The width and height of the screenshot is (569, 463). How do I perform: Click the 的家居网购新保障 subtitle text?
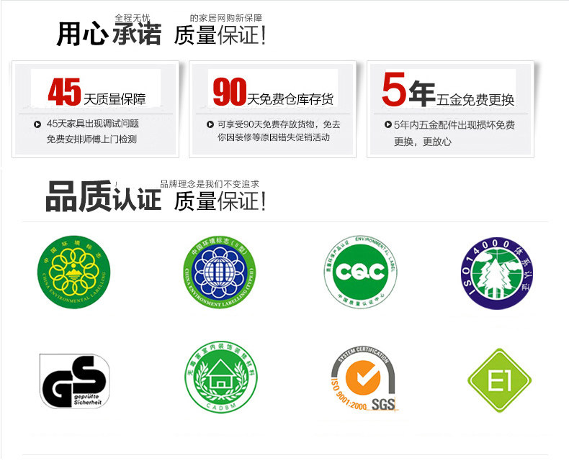[225, 18]
